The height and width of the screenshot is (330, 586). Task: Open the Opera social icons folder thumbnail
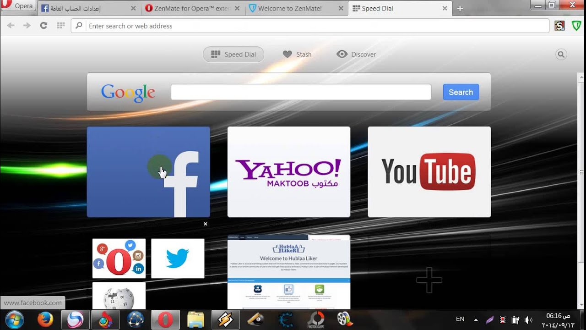[119, 258]
